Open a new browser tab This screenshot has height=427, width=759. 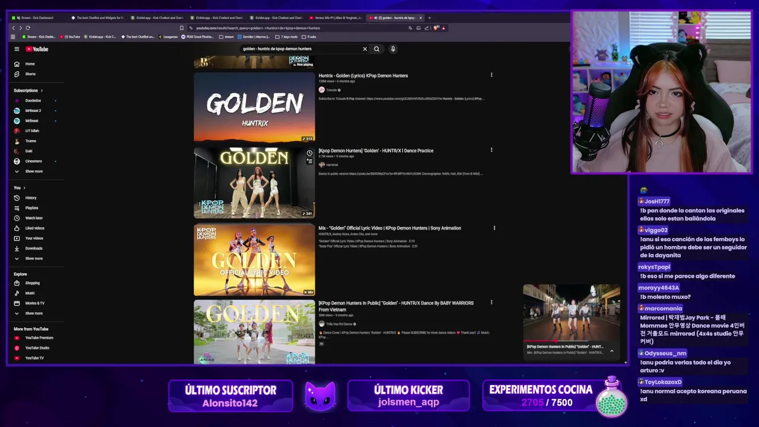(429, 18)
